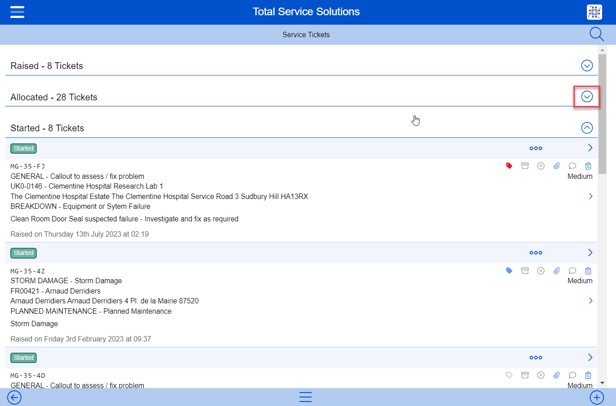Click pause icon on ticket MG-35-FJ

(541, 166)
